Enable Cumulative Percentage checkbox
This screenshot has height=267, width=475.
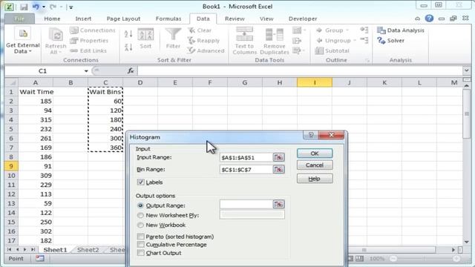pos(140,244)
